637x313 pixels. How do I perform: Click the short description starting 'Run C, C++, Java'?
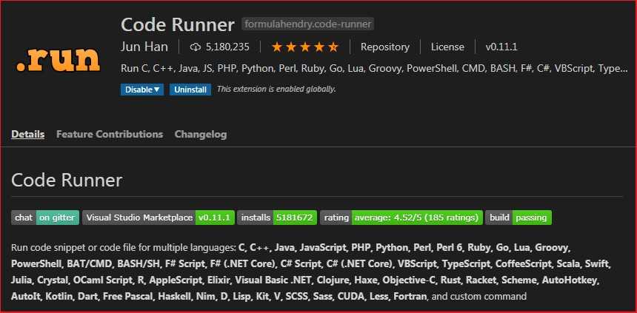click(374, 68)
